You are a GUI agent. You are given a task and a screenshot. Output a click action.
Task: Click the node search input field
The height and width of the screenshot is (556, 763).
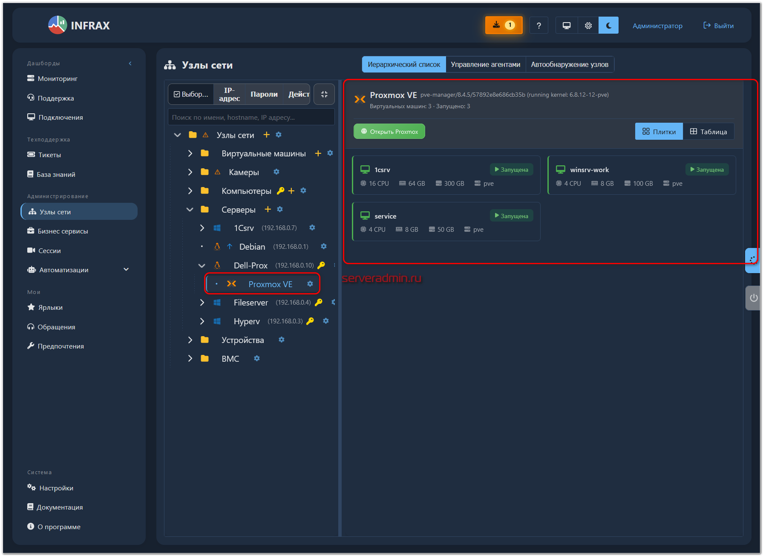(x=251, y=117)
